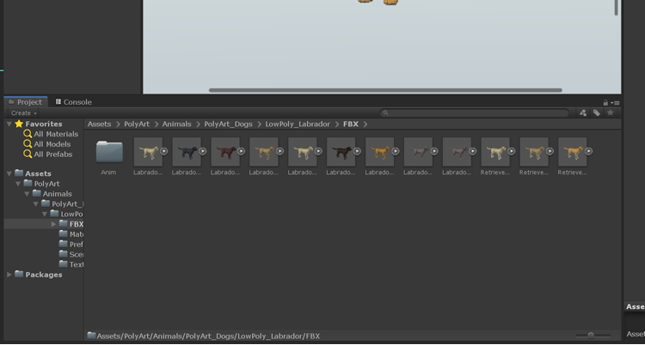This screenshot has height=345, width=645.
Task: Expand the orange Retriever asset arrow
Action: (x=588, y=151)
